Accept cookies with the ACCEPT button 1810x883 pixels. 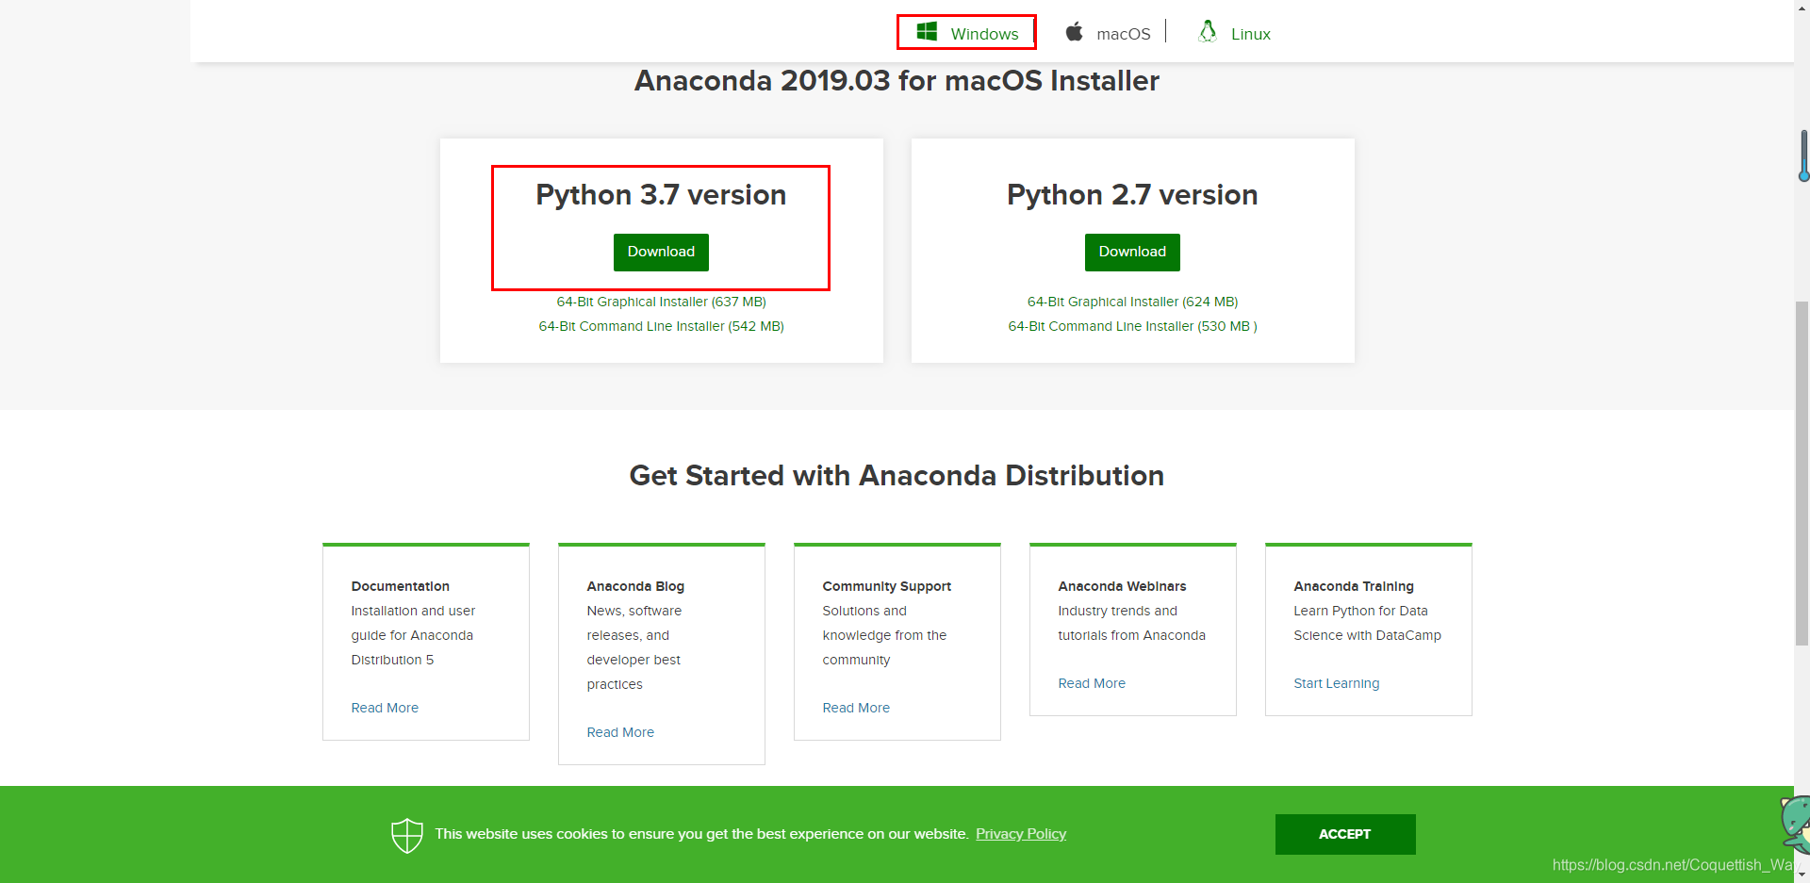[1345, 834]
